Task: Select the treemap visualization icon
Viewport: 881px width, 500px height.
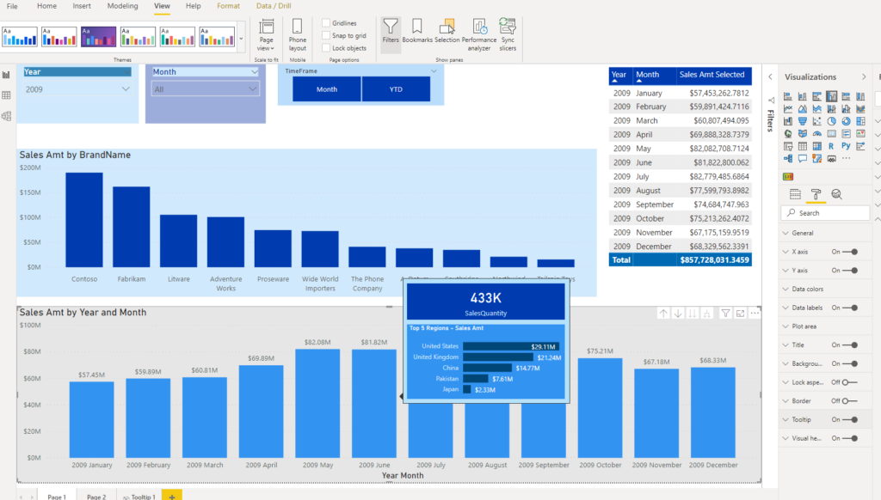Action: coord(860,121)
